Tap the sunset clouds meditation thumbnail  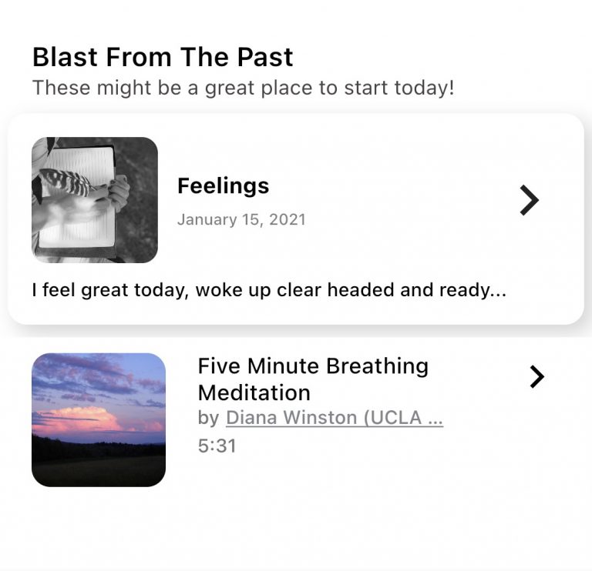(99, 420)
